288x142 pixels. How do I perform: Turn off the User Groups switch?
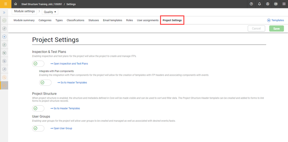click(x=38, y=128)
